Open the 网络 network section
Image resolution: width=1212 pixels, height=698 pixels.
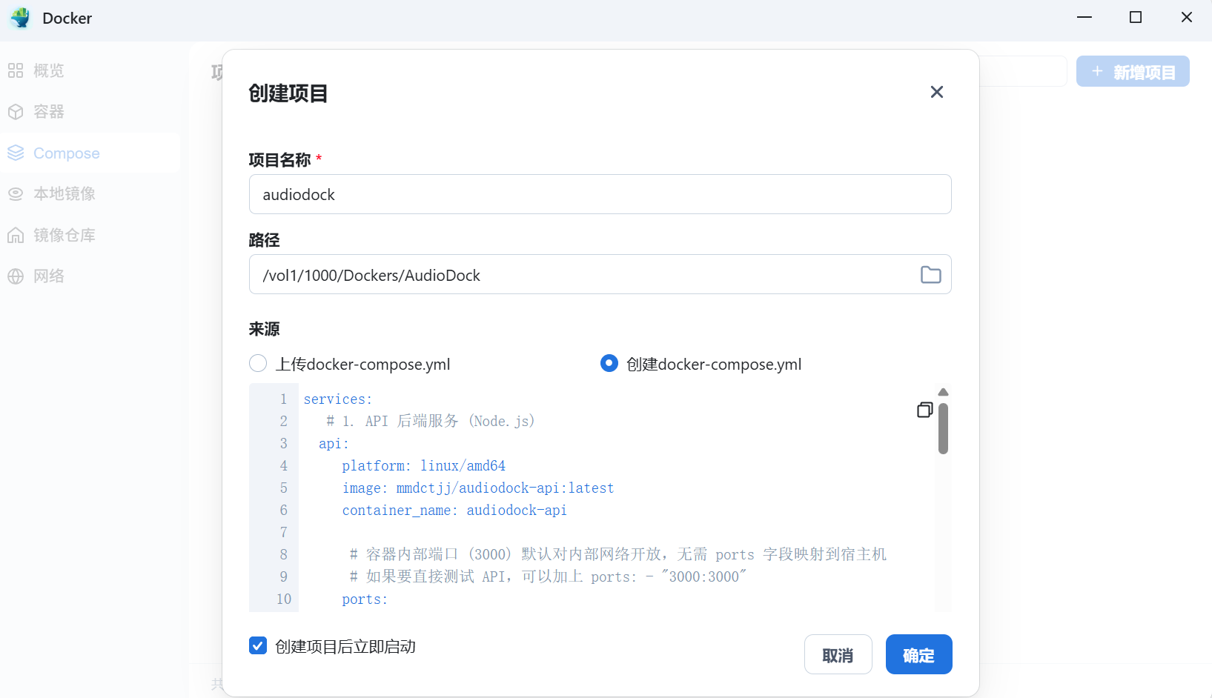[x=90, y=276]
